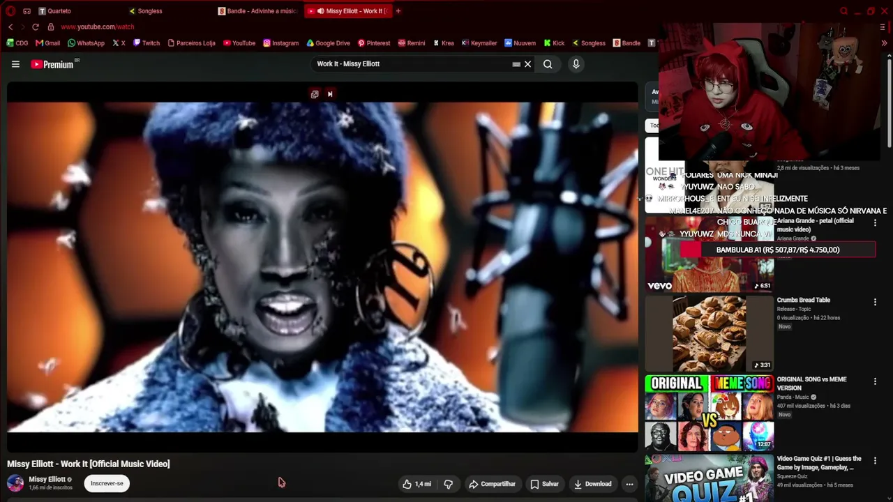Viewport: 893px width, 502px height.
Task: Open options for Crumbs Bread Table video
Action: (x=875, y=302)
